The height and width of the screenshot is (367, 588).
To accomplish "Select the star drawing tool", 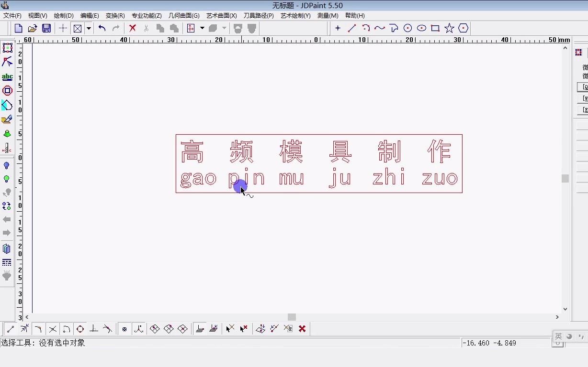I will [449, 28].
